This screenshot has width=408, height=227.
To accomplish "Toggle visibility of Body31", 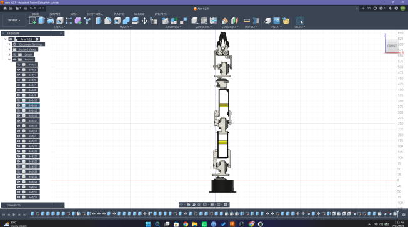I will [19, 177].
